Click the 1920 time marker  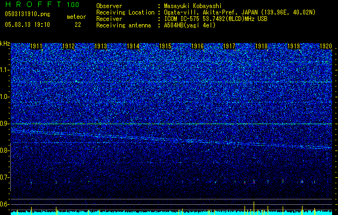pos(326,46)
